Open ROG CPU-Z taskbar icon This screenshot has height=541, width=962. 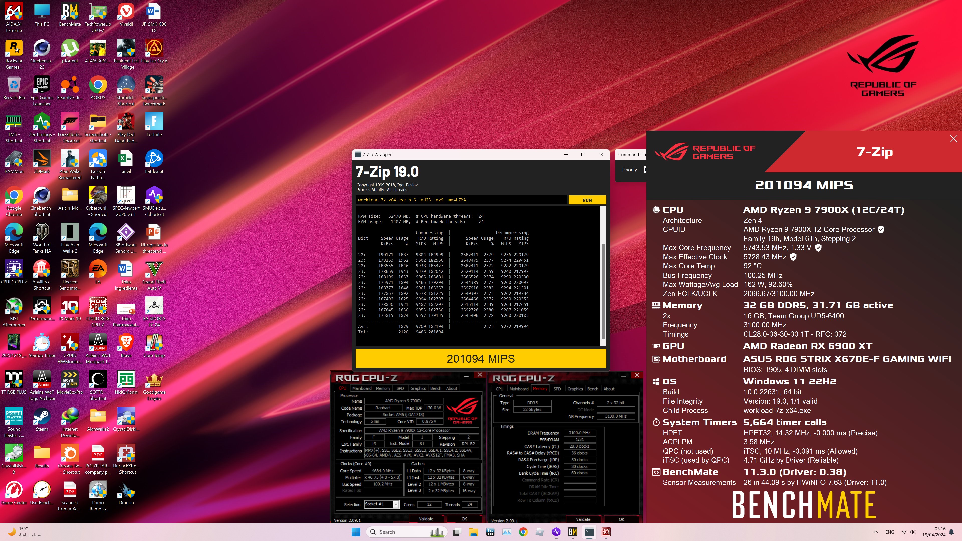[x=606, y=532]
